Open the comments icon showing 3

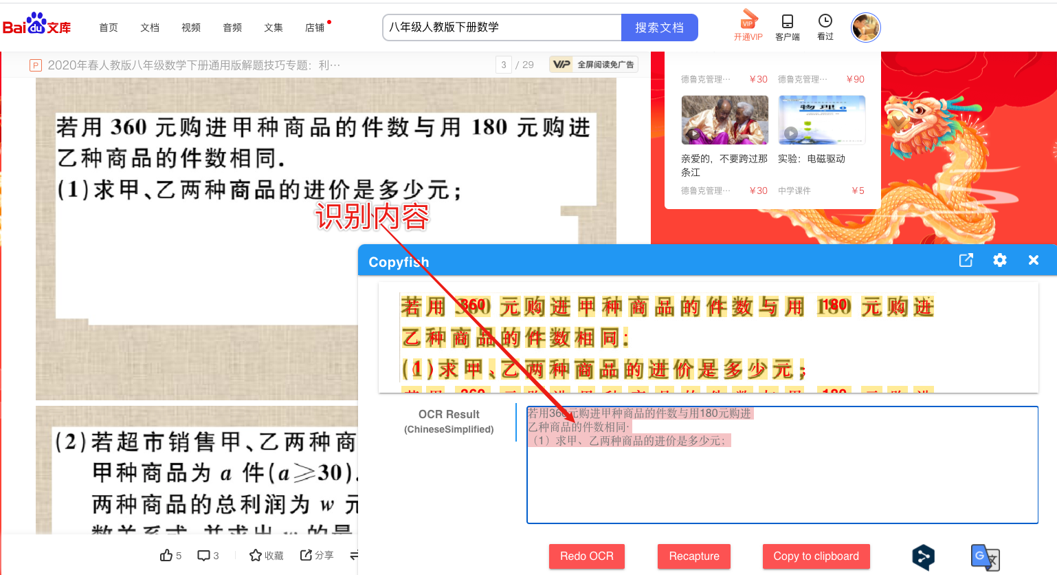pyautogui.click(x=204, y=555)
